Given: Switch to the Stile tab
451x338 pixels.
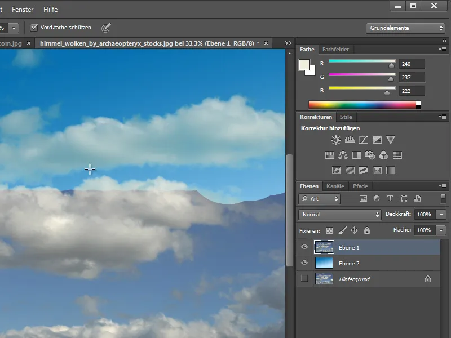Looking at the screenshot, I should pos(346,117).
